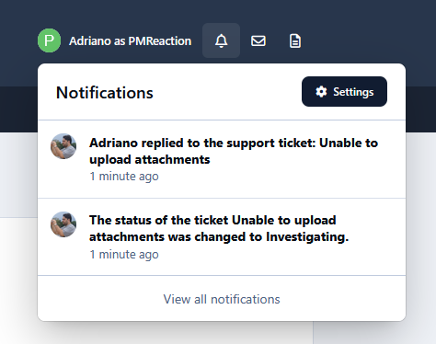Click the gear icon inside Settings button
The width and height of the screenshot is (436, 344).
(x=321, y=92)
